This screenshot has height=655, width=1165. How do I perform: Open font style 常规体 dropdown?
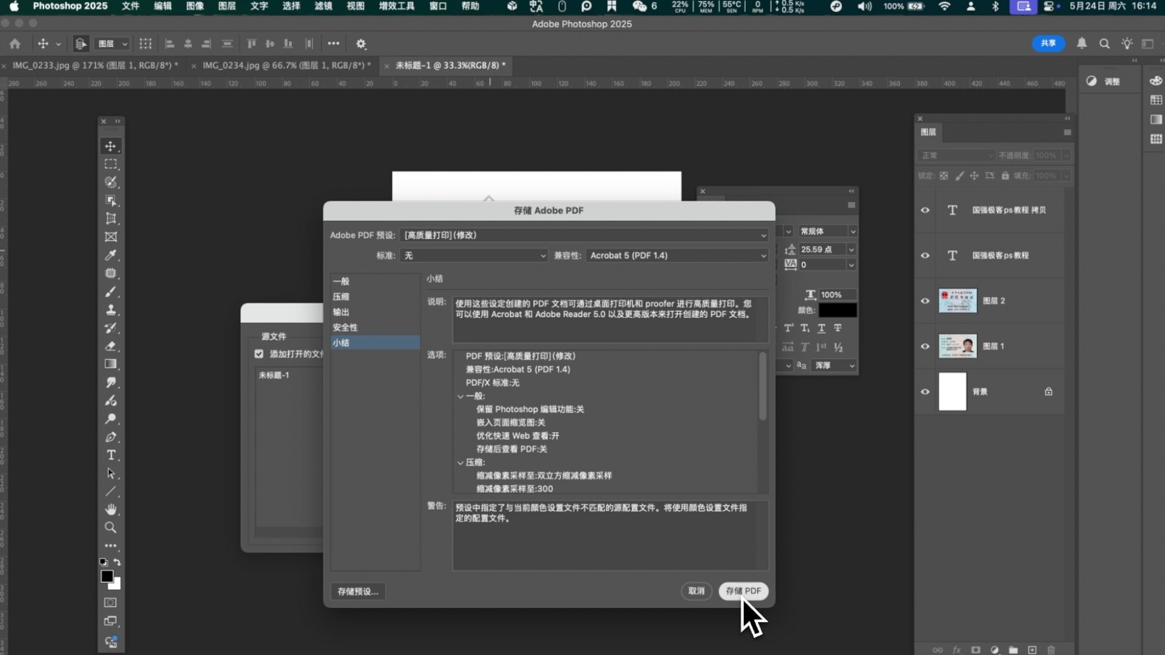pos(827,231)
